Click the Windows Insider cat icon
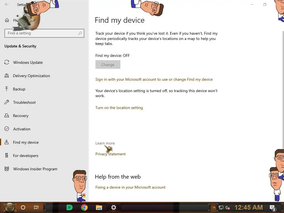 point(7,169)
